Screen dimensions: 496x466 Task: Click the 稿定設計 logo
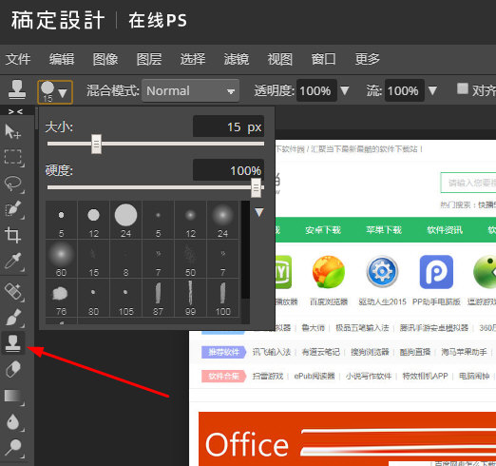(x=58, y=20)
